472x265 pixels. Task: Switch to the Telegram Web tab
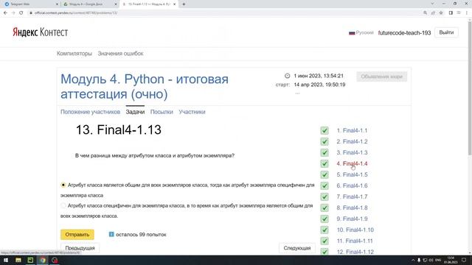(30, 4)
